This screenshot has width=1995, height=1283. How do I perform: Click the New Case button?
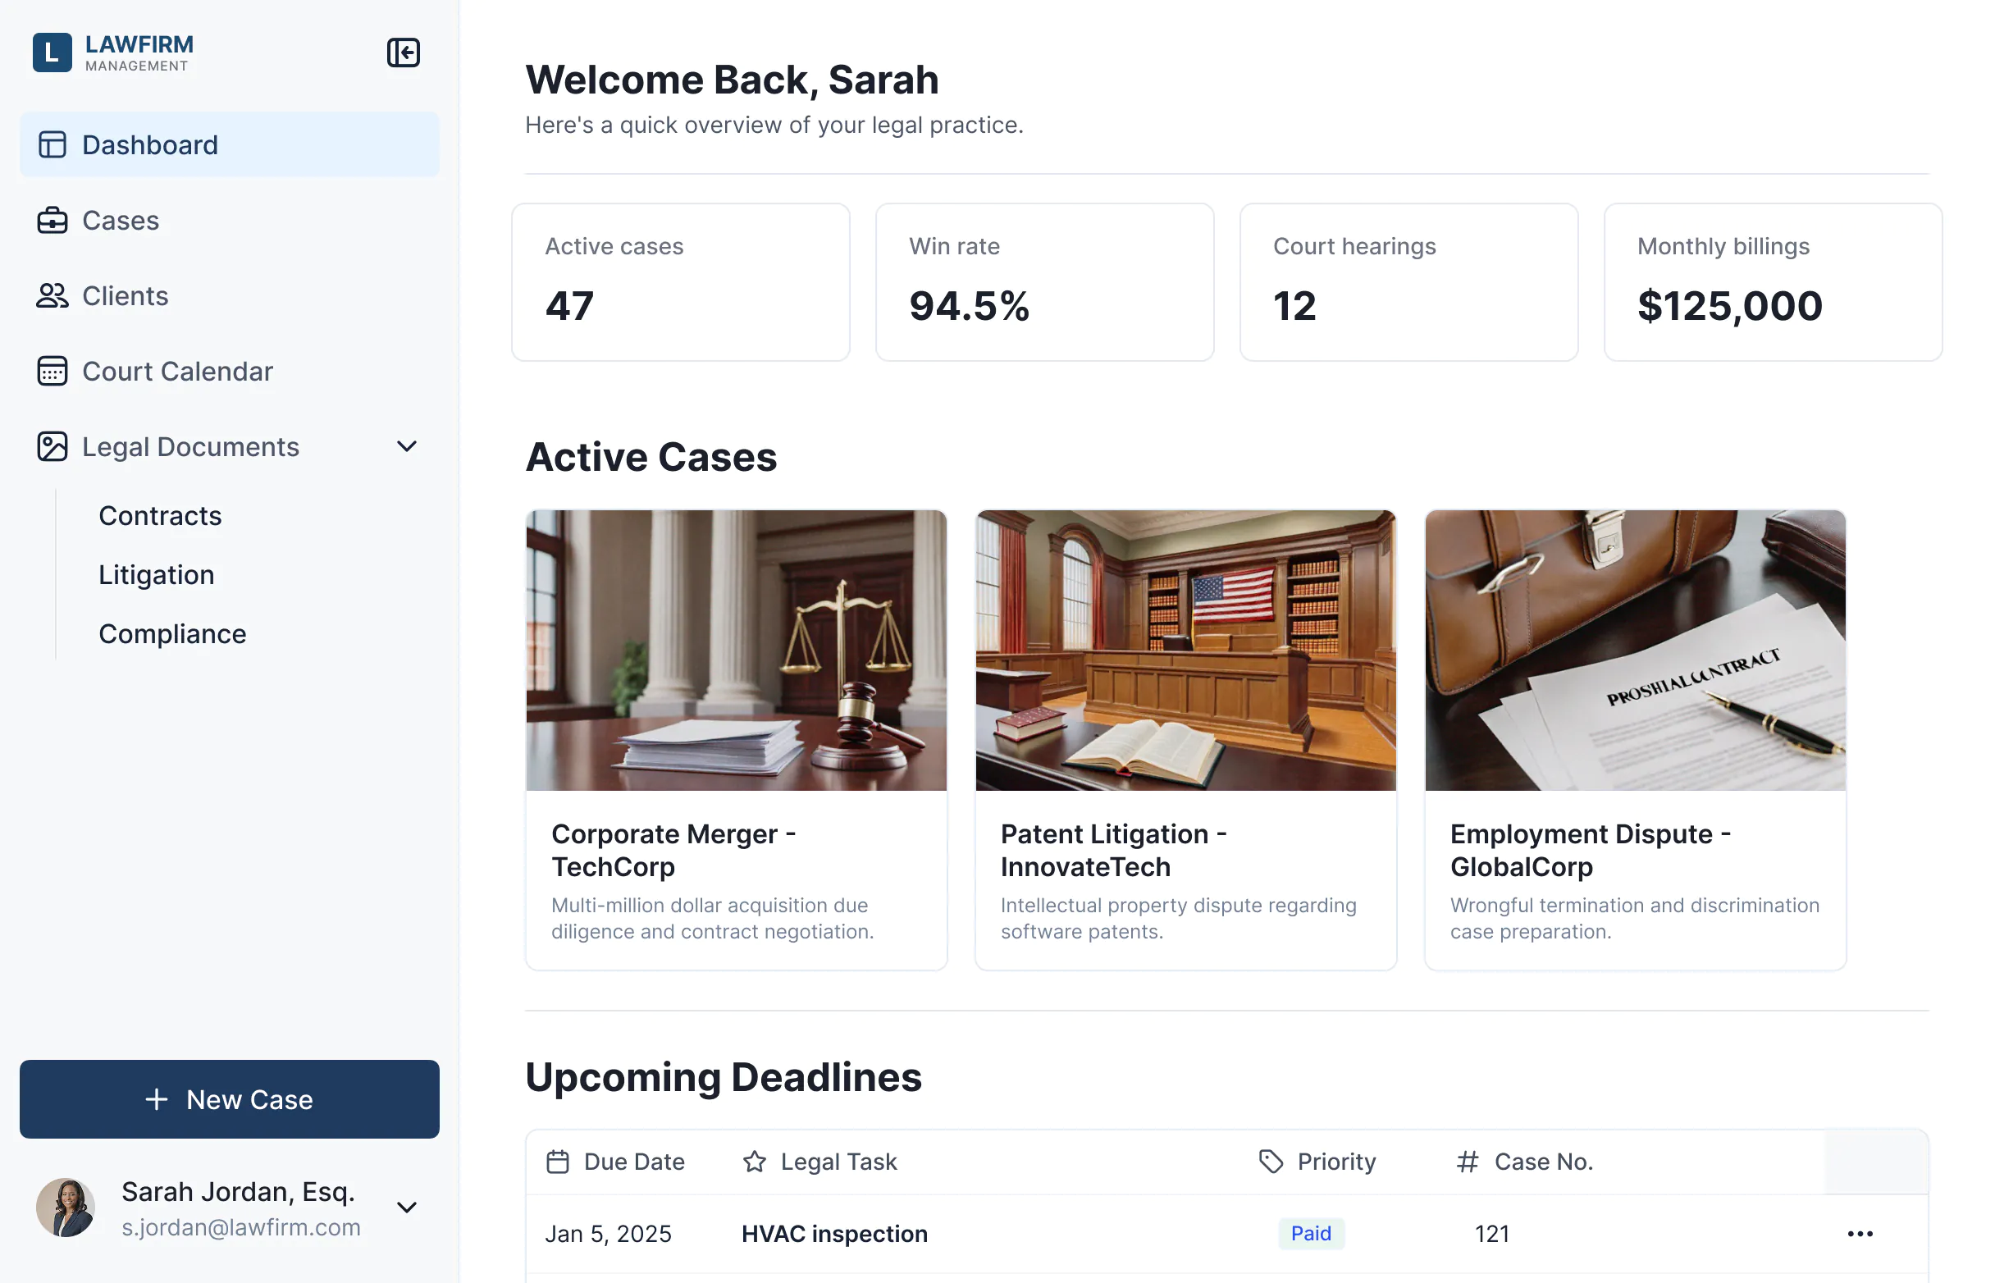tap(229, 1099)
